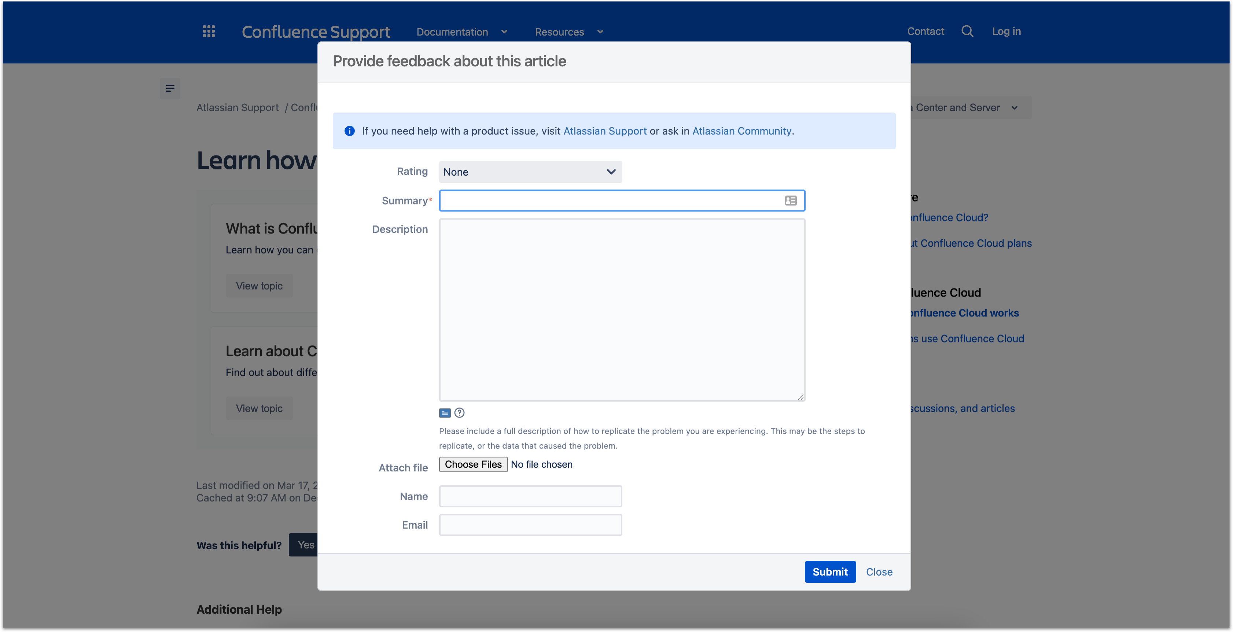Click the Atlassian Community link
This screenshot has height=632, width=1233.
click(741, 130)
